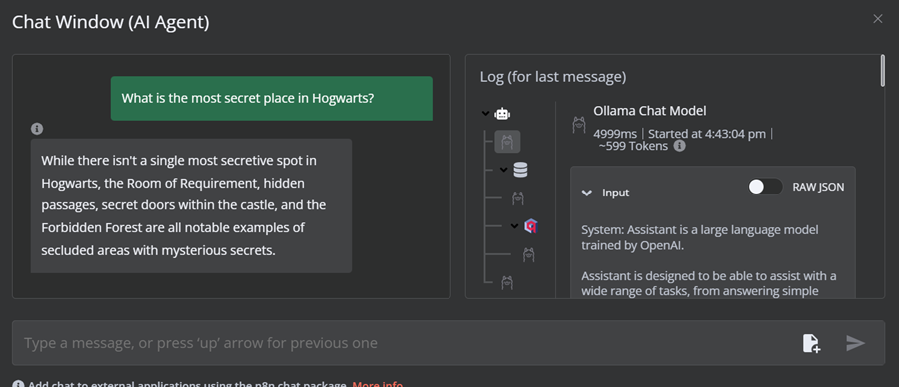Select the llama node under the database node
The image size is (899, 387).
(518, 198)
